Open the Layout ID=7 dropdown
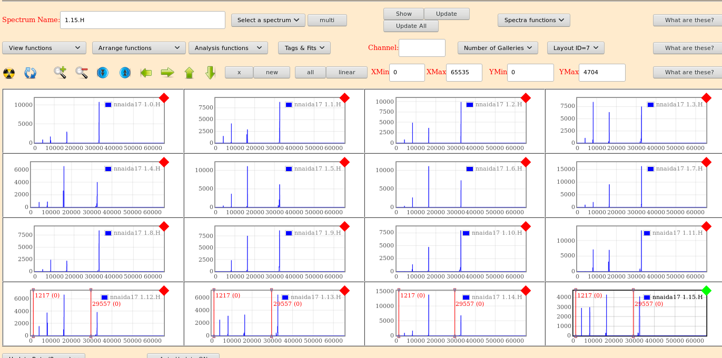This screenshot has height=358, width=722. coord(576,48)
